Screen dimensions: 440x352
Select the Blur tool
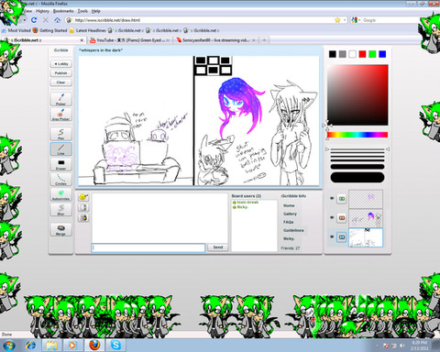tap(60, 210)
